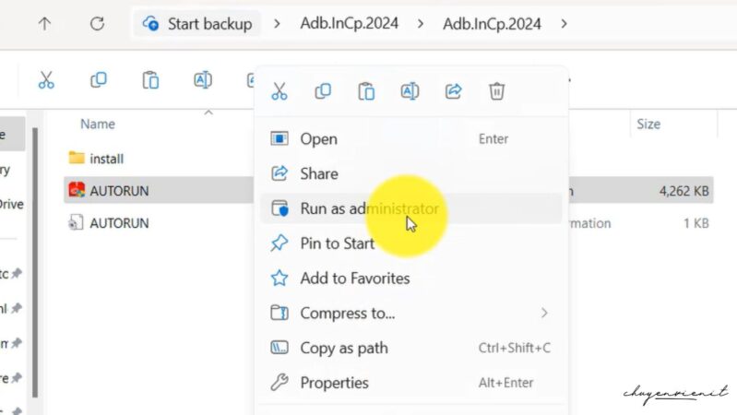
Task: Click the 4,262 KB size cell
Action: click(x=684, y=191)
